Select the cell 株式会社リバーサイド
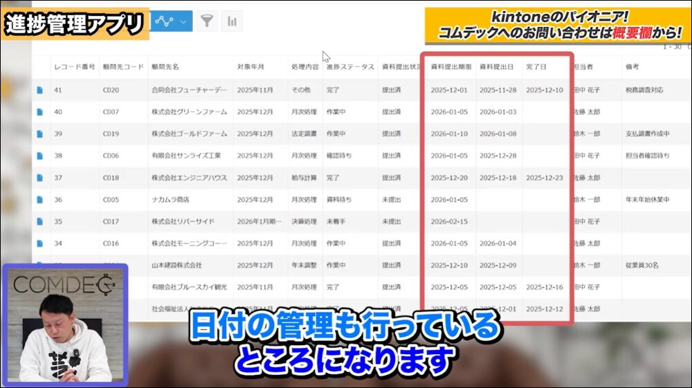This screenshot has height=388, width=692. [x=183, y=221]
